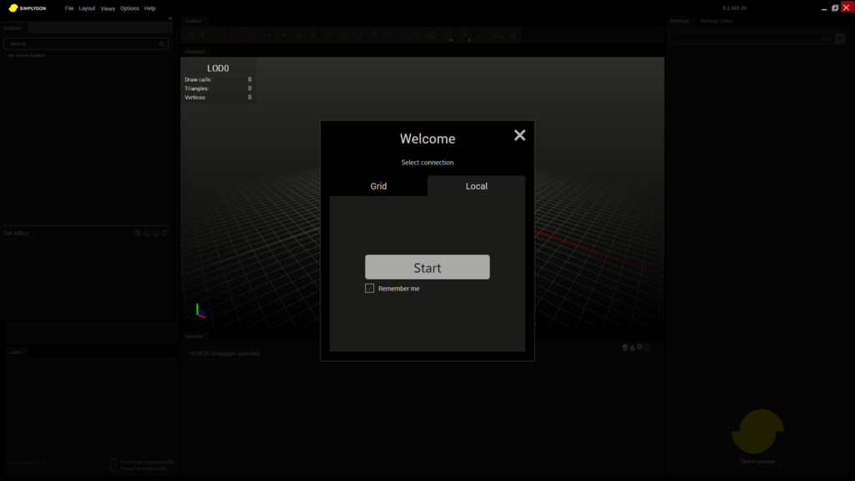This screenshot has width=855, height=481.
Task: Toggle Import automatically checkbox in Jobs panel
Action: (x=114, y=468)
